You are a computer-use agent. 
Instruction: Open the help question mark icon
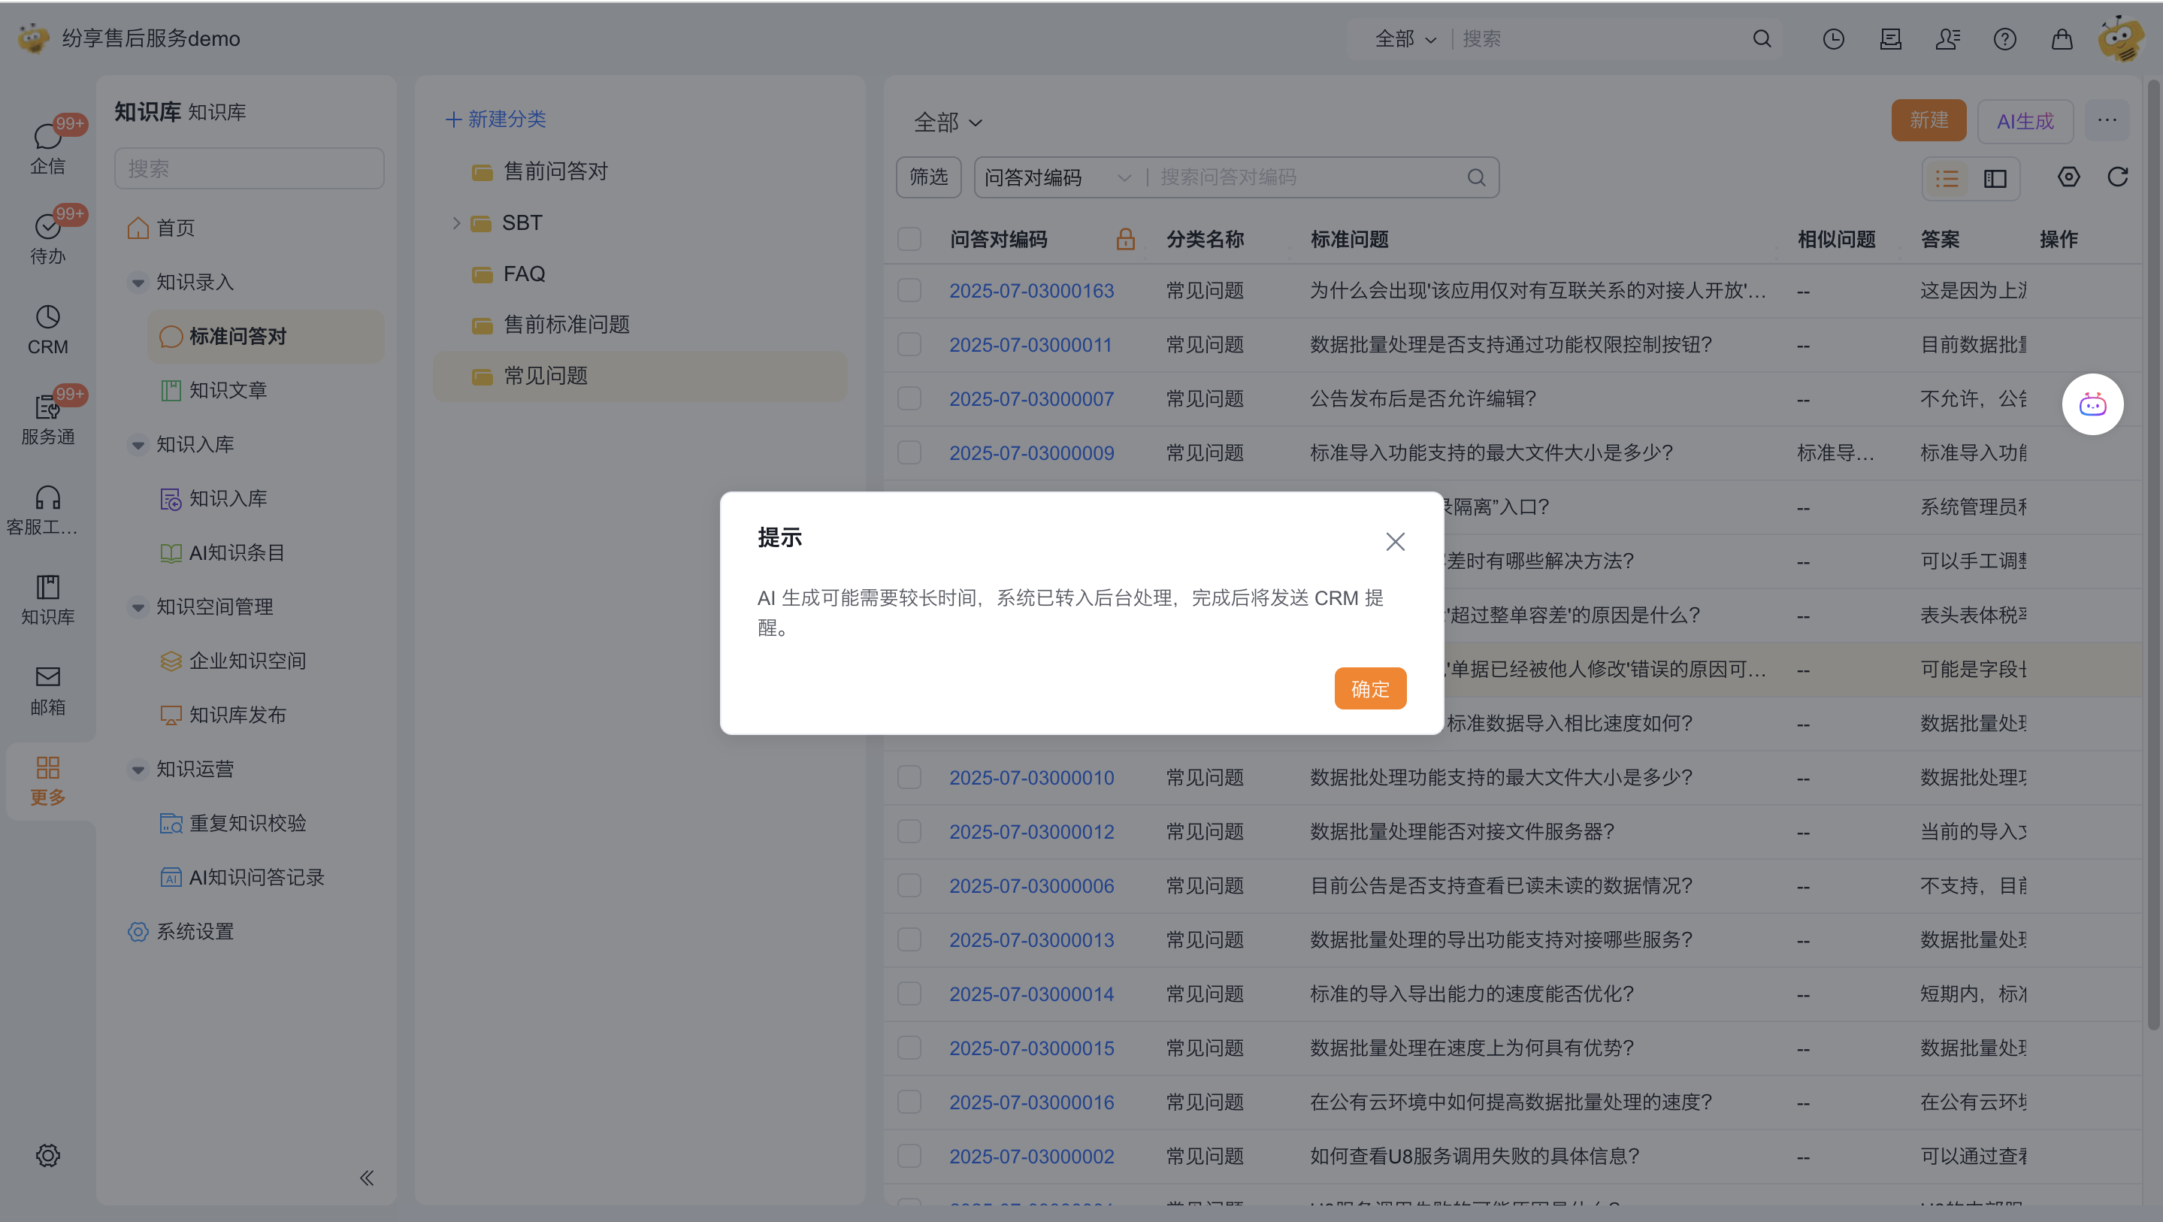2004,40
